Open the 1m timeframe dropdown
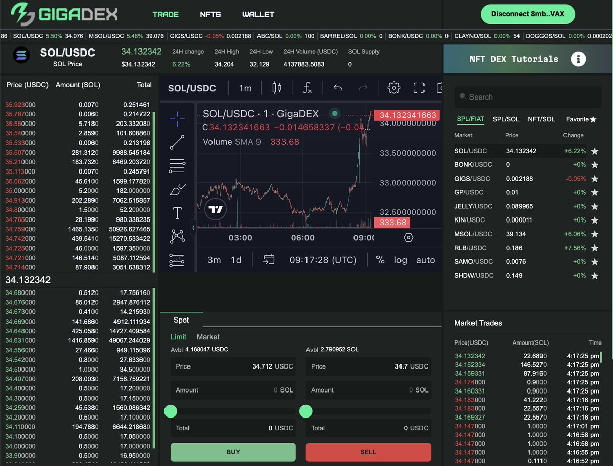 pos(245,87)
